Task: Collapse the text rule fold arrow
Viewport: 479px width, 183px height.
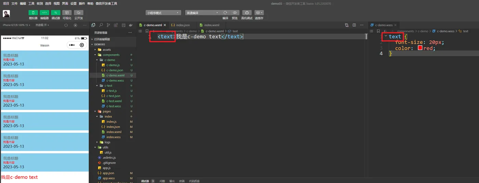Action: pos(386,36)
